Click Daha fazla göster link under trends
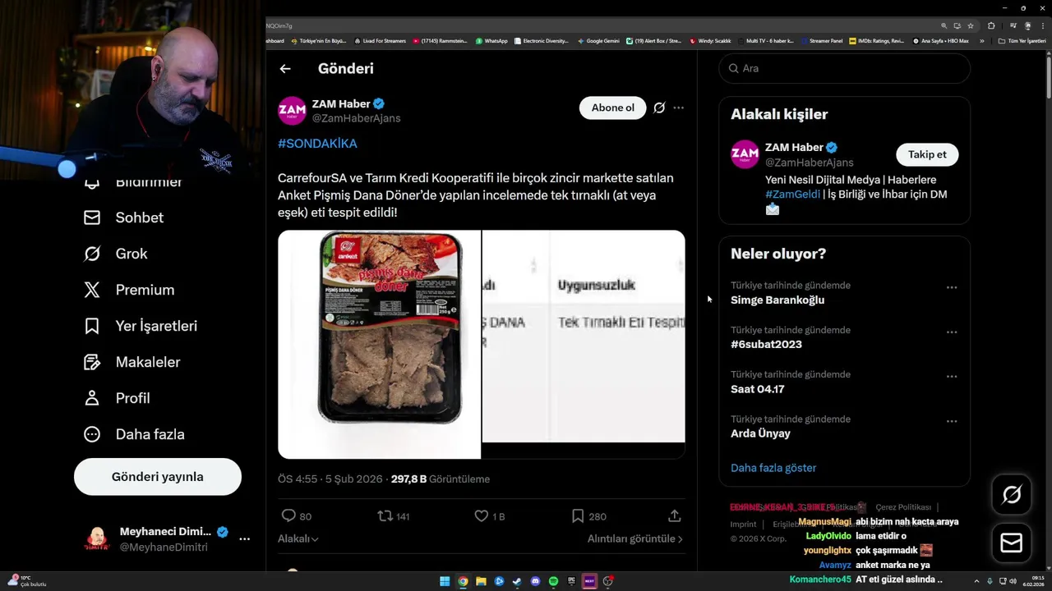 [x=773, y=468]
